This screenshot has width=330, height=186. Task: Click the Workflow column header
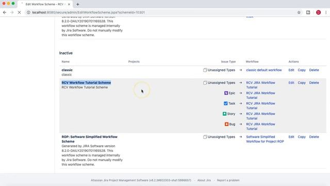[252, 61]
